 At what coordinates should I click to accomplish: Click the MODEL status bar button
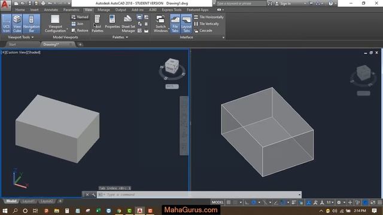217,202
